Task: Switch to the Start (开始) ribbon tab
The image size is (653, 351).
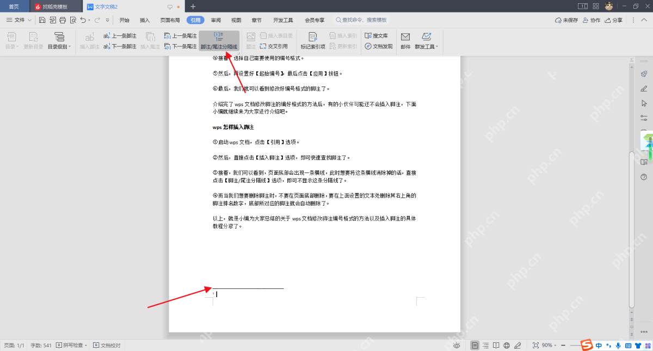Action: coord(124,20)
